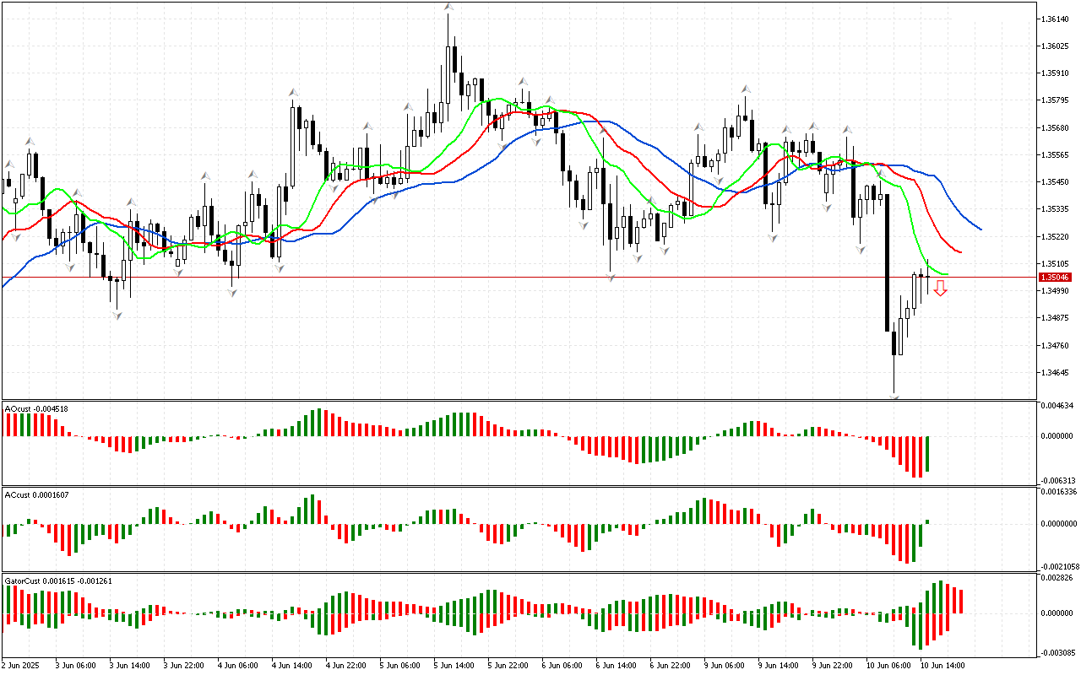Click the ACcust indicator label

(36, 494)
